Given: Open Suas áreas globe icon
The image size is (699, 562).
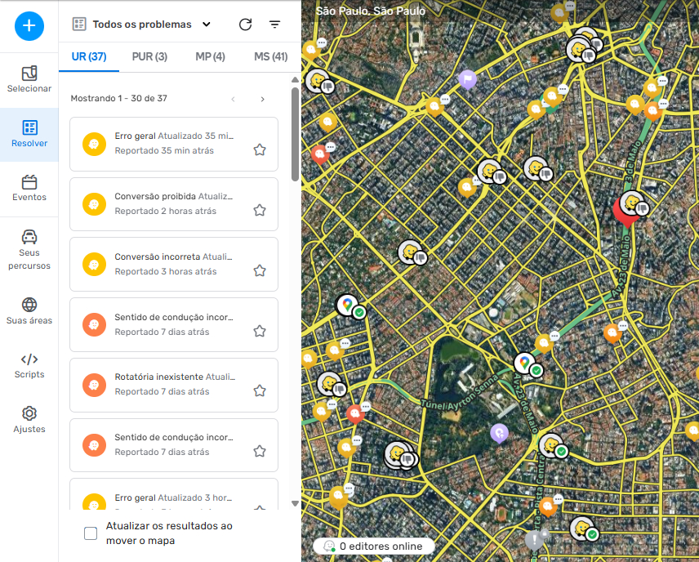Looking at the screenshot, I should point(29,311).
